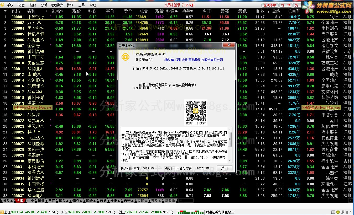Open the 工具 menu

coord(81,5)
